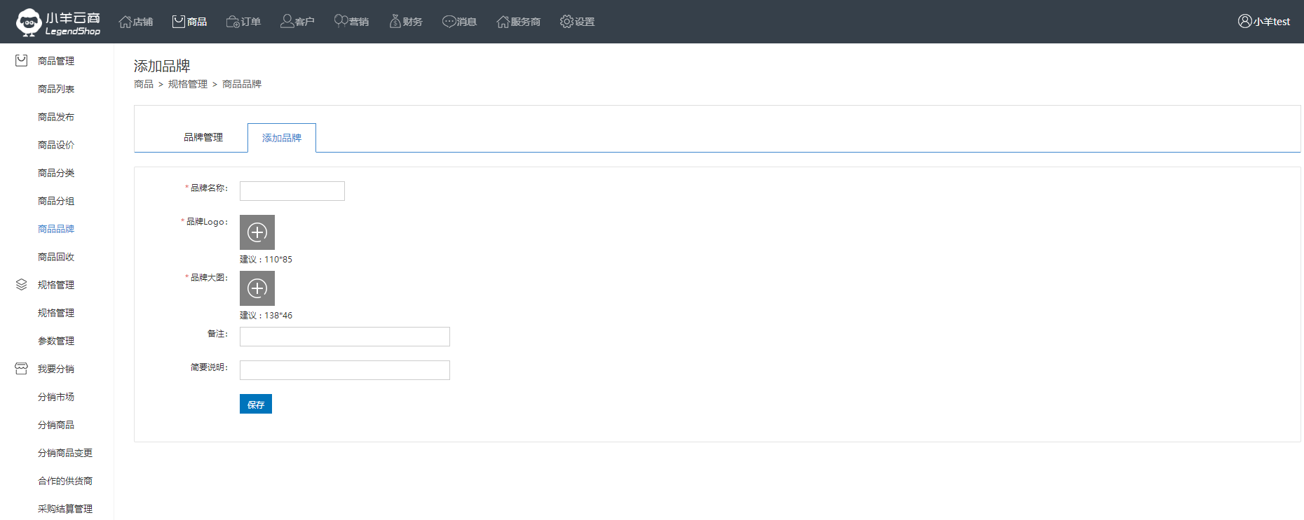Screen dimensions: 1304x520
Task: Open the 设置 settings gear
Action: tap(577, 22)
